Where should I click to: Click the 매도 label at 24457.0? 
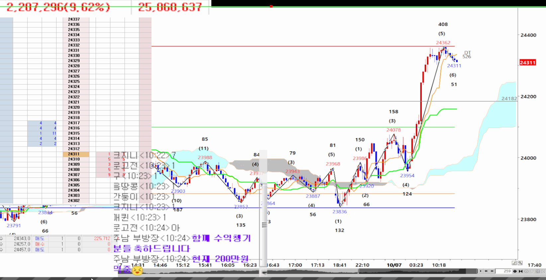pos(40,250)
